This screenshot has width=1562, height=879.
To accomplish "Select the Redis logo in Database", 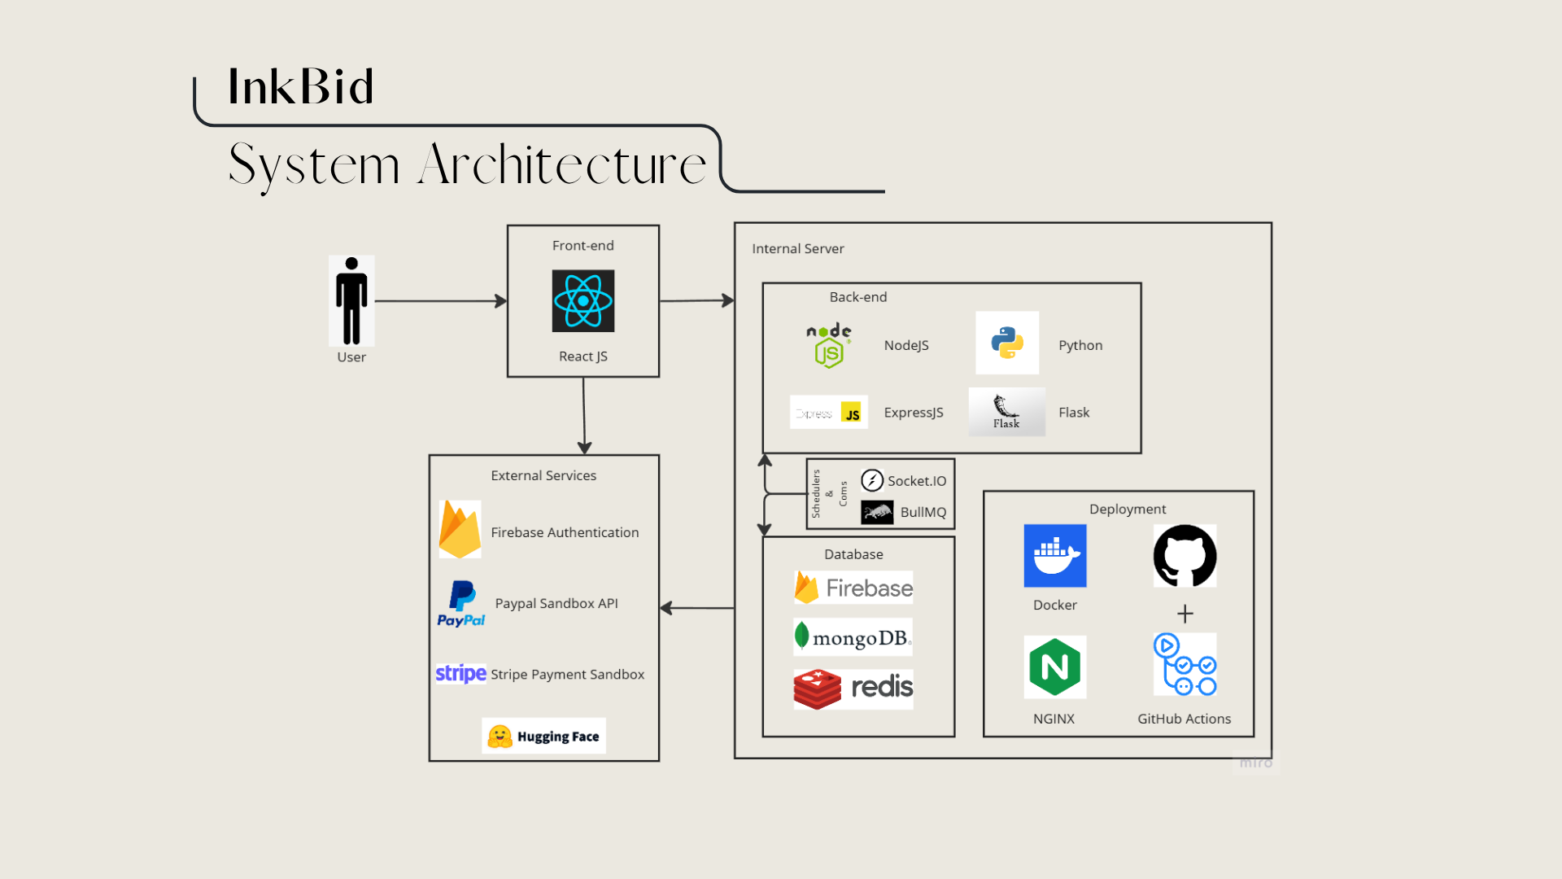I will tap(853, 689).
